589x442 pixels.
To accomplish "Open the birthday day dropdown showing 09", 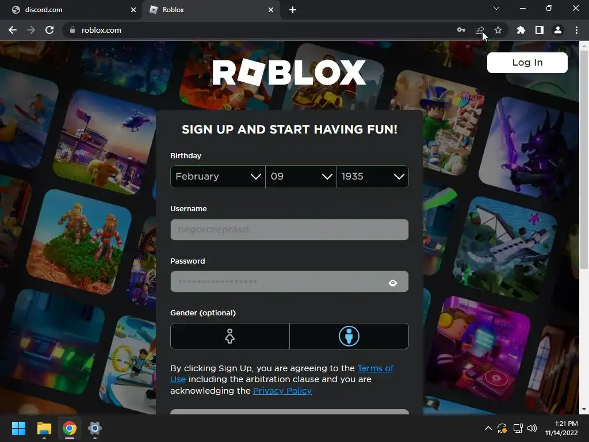I will click(x=301, y=176).
